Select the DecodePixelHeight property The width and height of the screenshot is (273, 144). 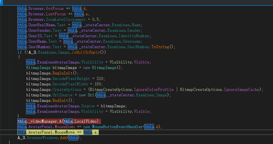coord(71,79)
